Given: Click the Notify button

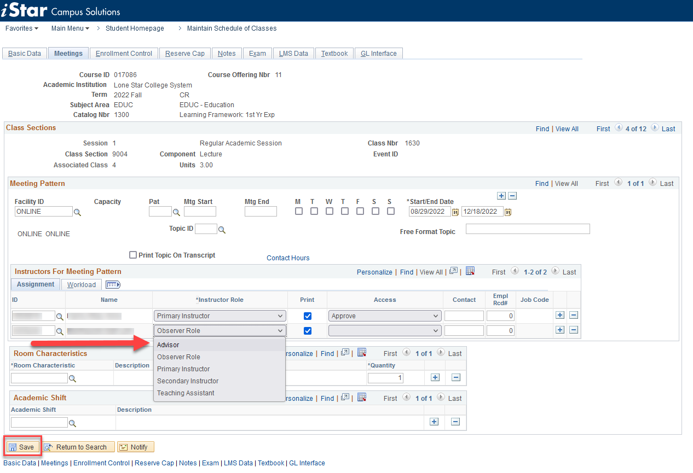Looking at the screenshot, I should [136, 447].
